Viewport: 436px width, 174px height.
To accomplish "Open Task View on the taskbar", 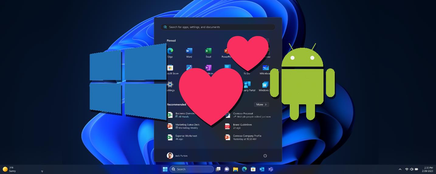I will pyautogui.click(x=218, y=169).
